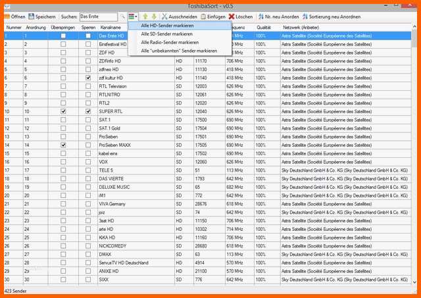Select the VIVA Germany channel name
Image resolution: width=421 pixels, height=298 pixels.
click(112, 204)
